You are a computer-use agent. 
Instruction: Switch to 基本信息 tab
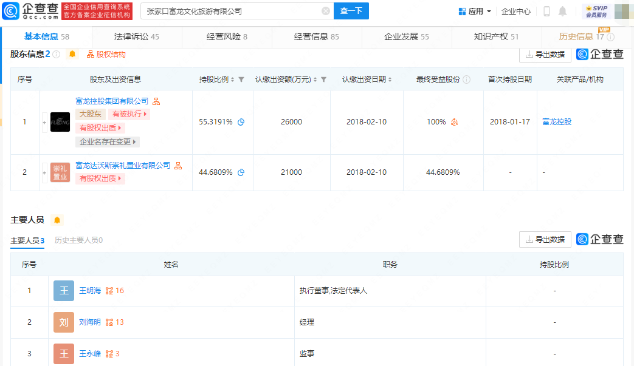click(x=46, y=36)
